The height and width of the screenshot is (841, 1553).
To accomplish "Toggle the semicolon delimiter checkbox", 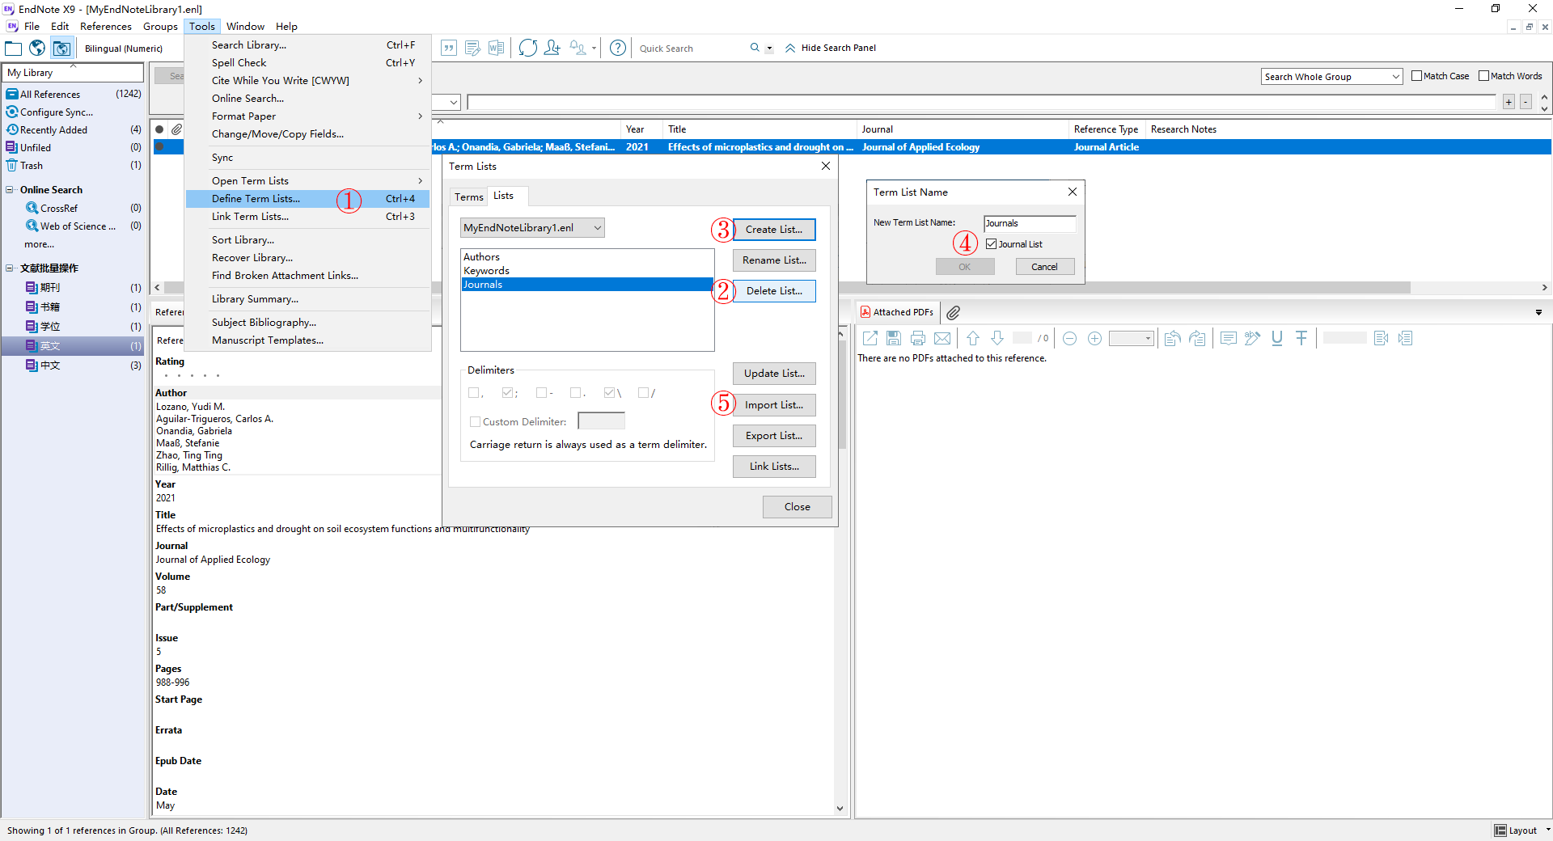I will (507, 393).
